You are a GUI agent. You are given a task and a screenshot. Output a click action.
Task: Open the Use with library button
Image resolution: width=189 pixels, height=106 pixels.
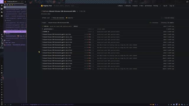pos(169,18)
